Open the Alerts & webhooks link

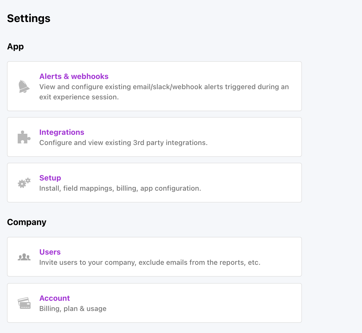click(74, 76)
